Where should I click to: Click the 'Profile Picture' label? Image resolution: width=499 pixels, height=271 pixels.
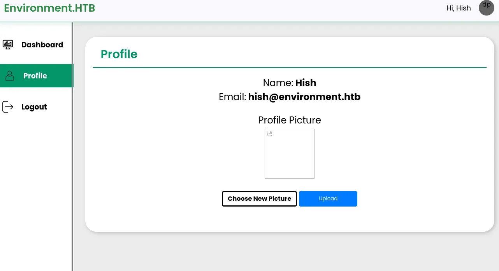click(x=290, y=120)
